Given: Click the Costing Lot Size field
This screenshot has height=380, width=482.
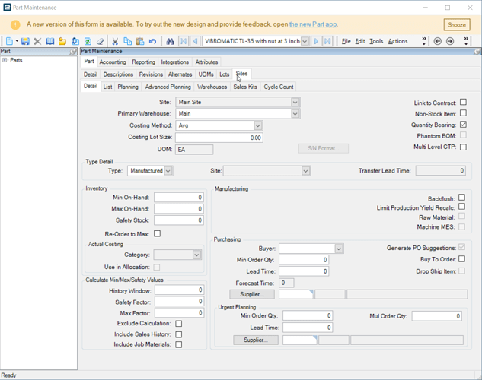Looking at the screenshot, I should tap(219, 138).
